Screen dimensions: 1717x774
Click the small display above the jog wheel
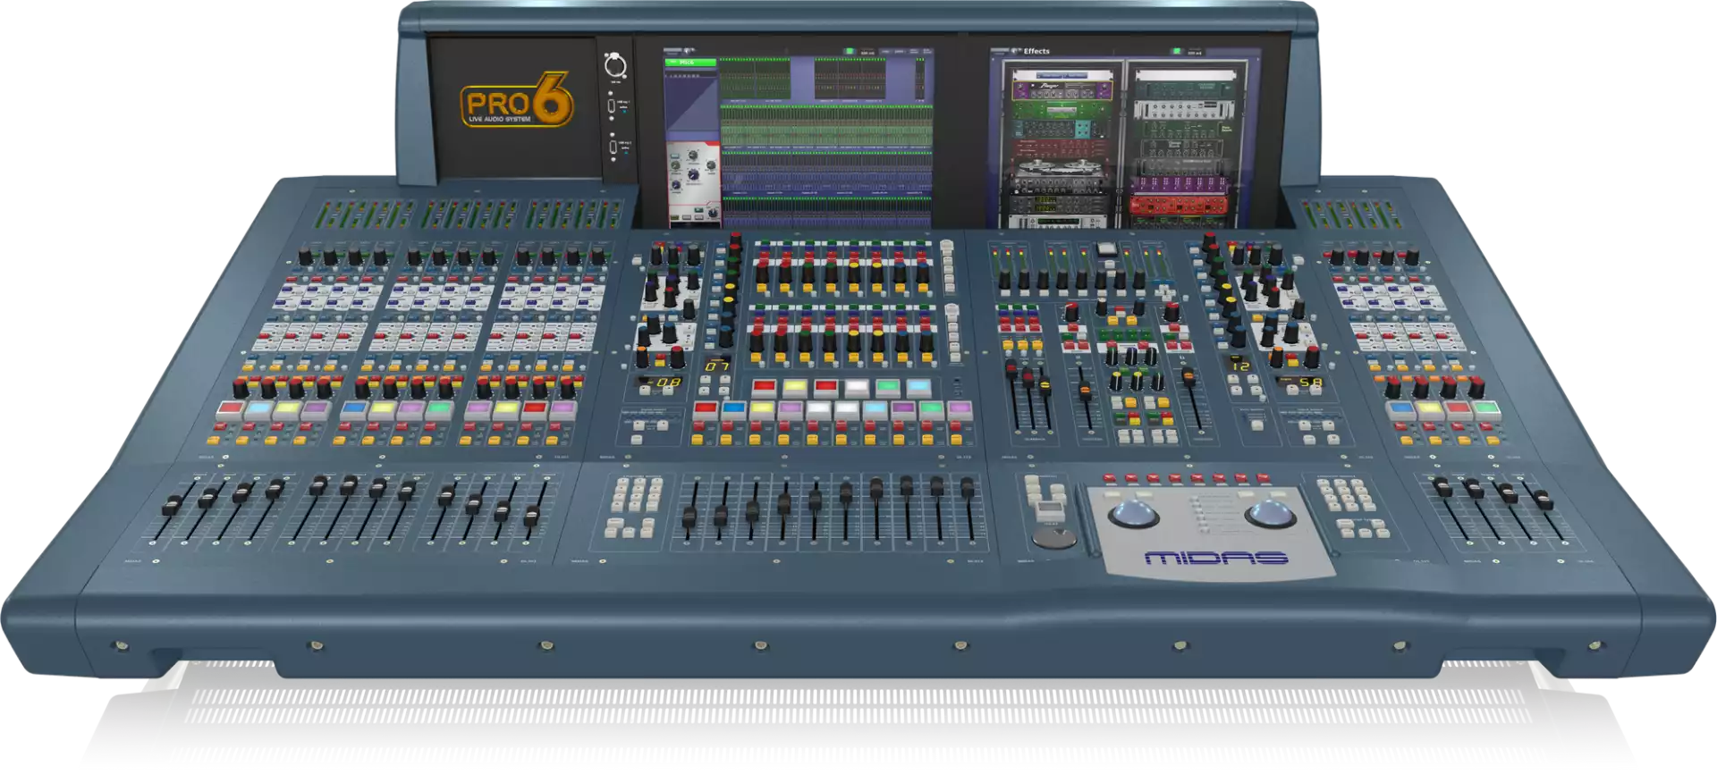coord(1048,511)
